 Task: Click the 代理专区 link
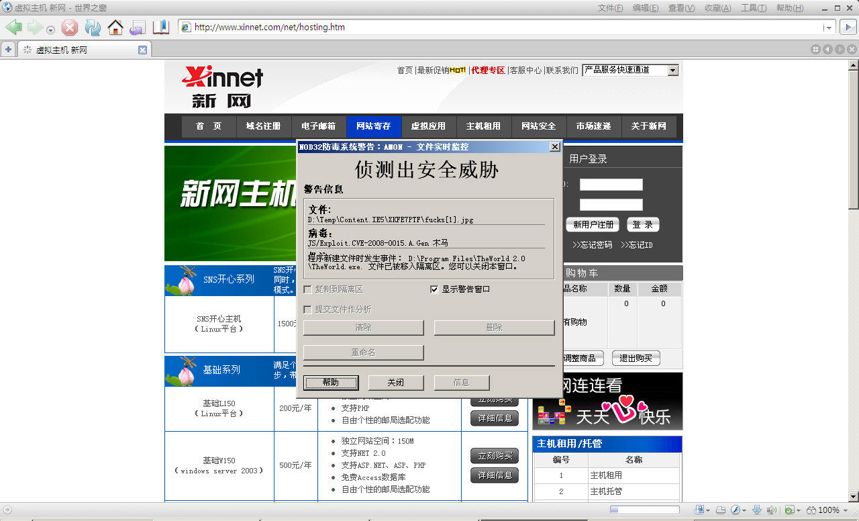[x=487, y=70]
